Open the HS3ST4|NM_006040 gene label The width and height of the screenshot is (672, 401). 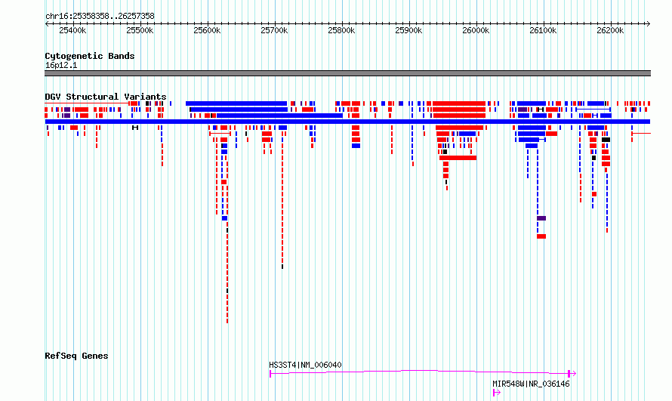(x=305, y=365)
